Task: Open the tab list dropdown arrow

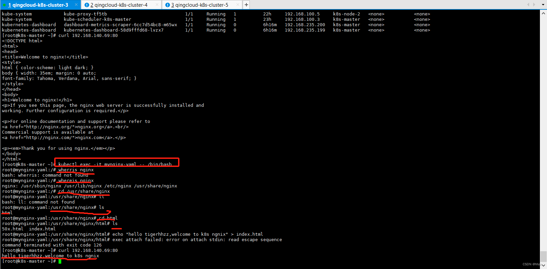Action: click(543, 5)
